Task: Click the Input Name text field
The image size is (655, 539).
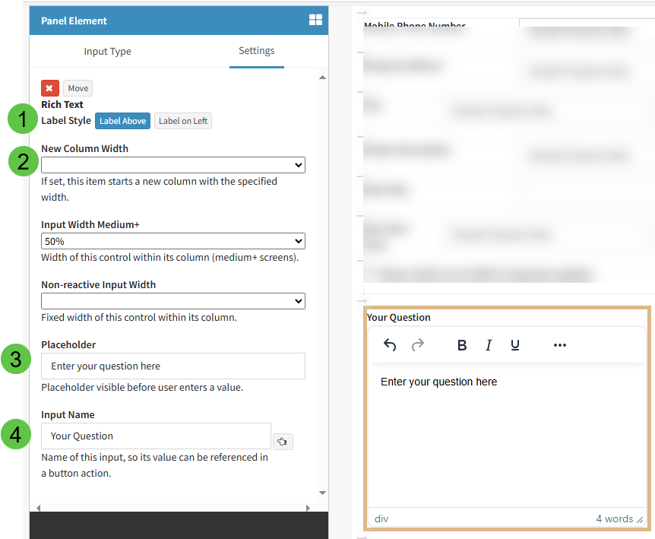Action: [156, 436]
